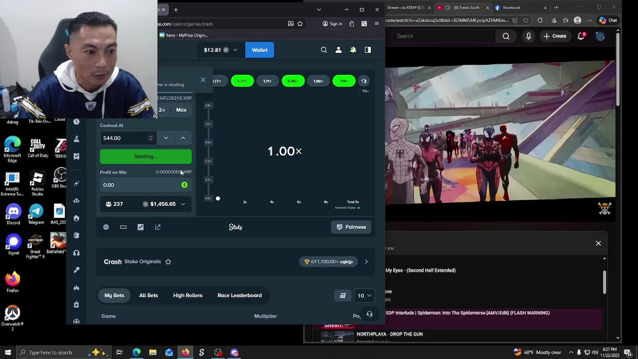Open Stake notifications bell
638x359 pixels.
pos(353,50)
